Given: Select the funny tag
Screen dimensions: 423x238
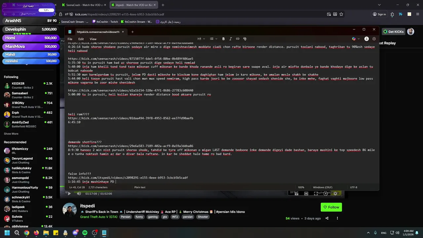Looking at the screenshot, I should 139,217.
